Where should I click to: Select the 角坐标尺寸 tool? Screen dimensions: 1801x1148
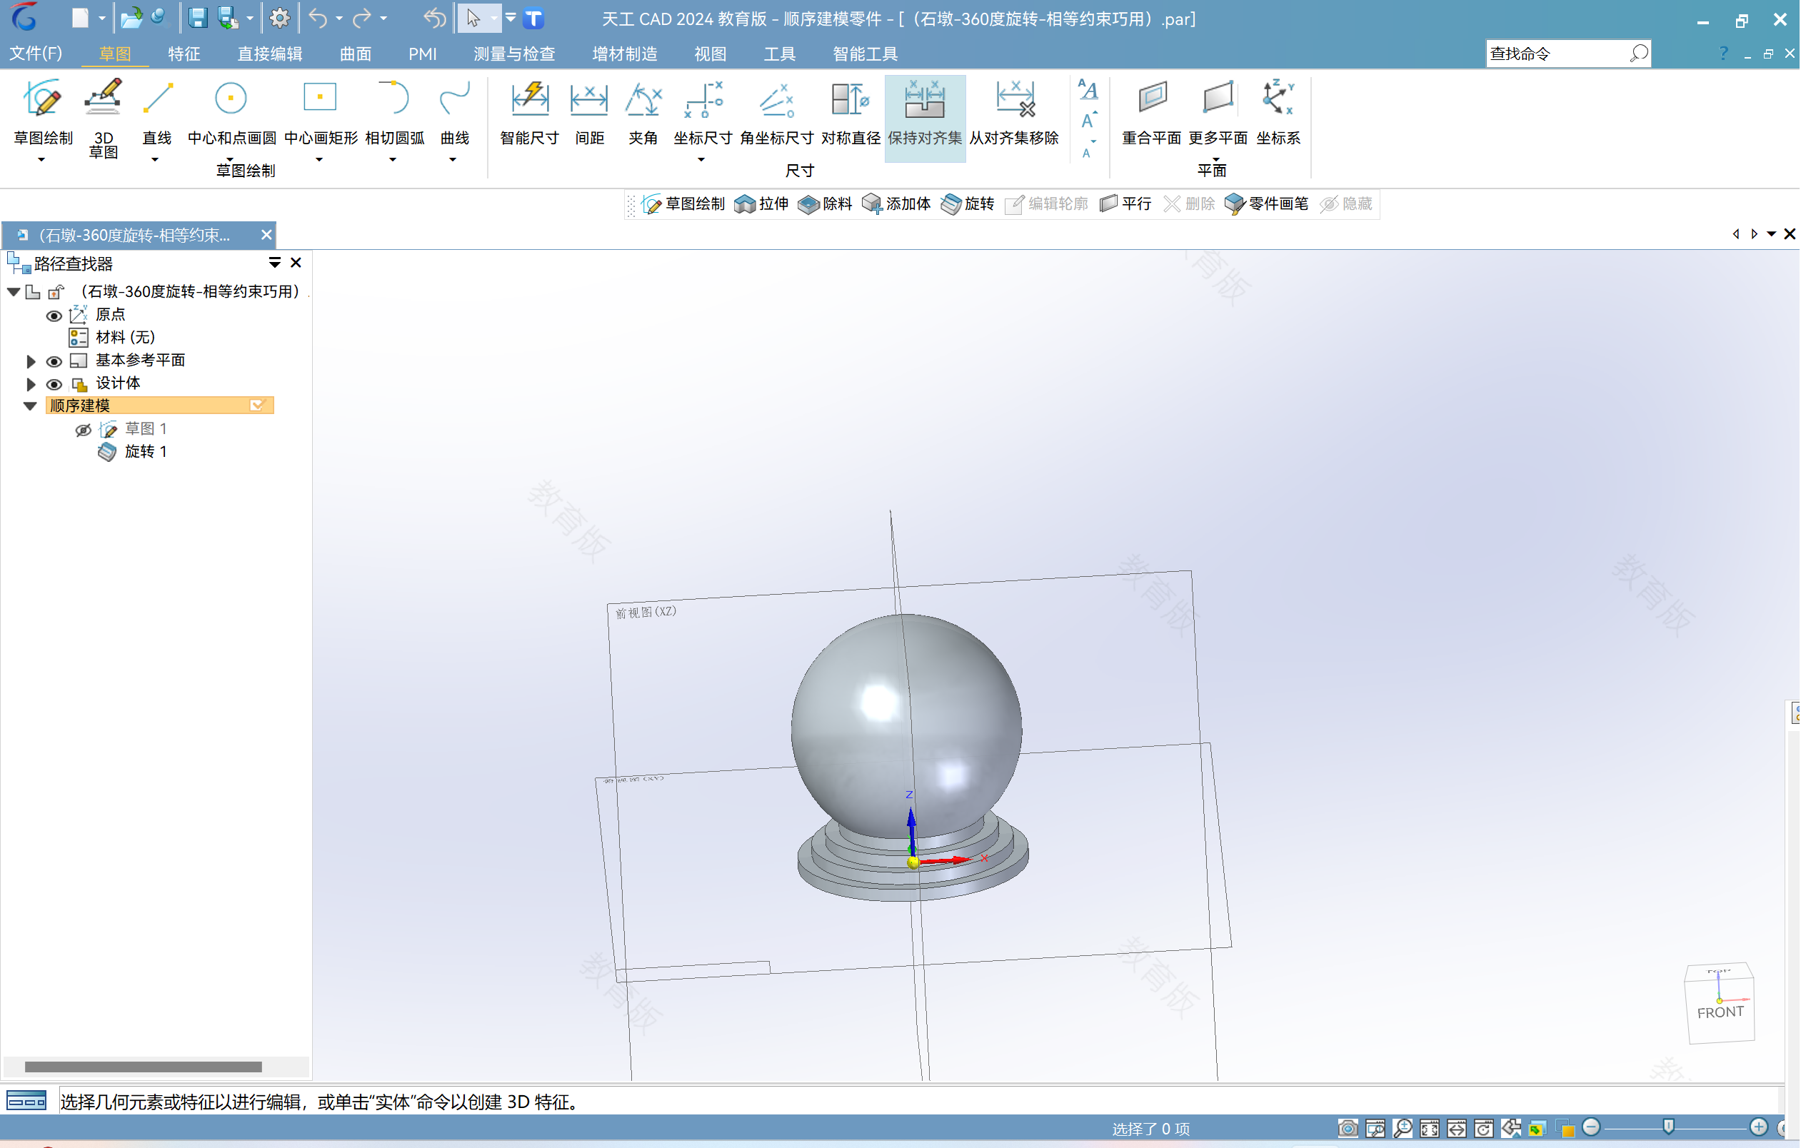point(776,112)
